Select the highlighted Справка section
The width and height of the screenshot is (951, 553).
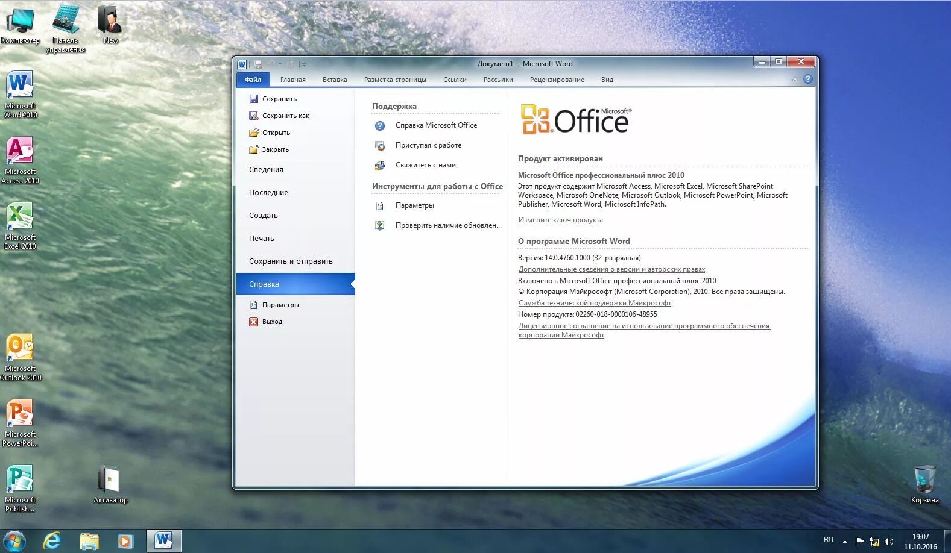click(x=295, y=284)
